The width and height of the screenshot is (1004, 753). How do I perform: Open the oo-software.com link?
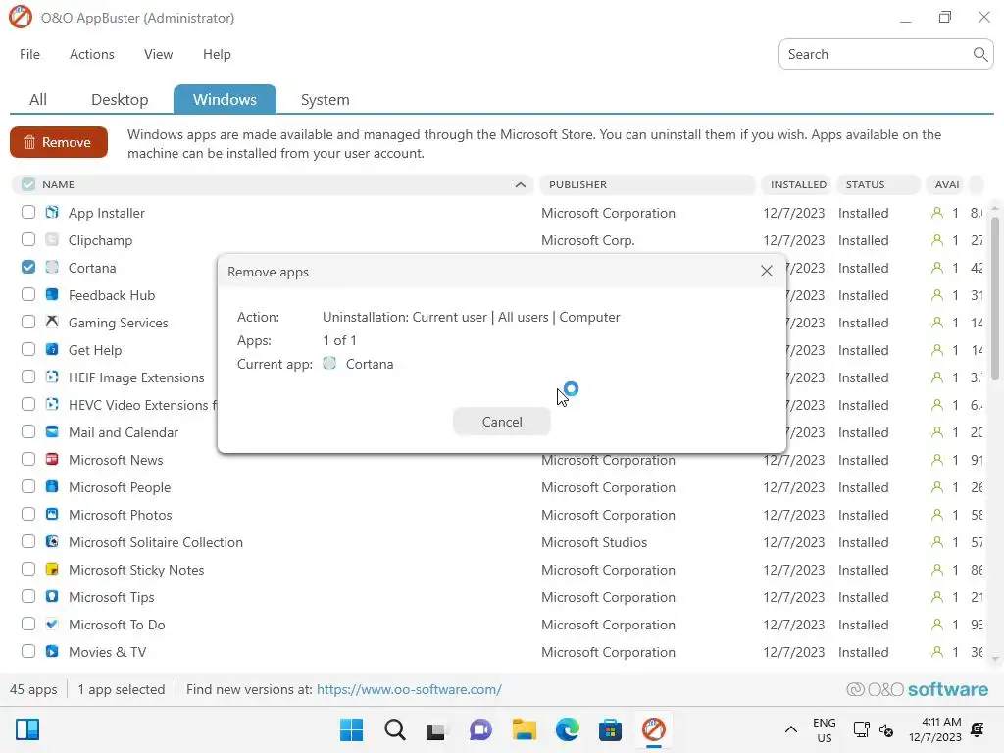[x=409, y=689]
